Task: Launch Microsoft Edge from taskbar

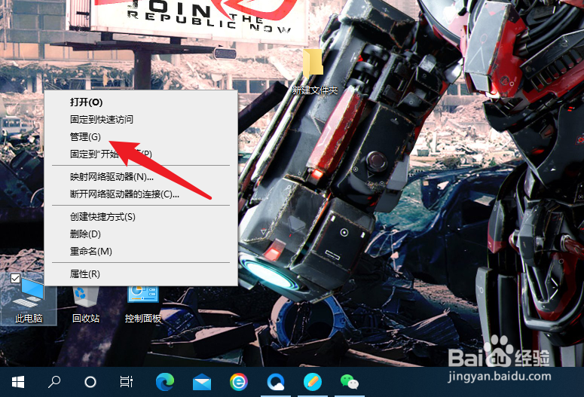Action: (x=164, y=382)
